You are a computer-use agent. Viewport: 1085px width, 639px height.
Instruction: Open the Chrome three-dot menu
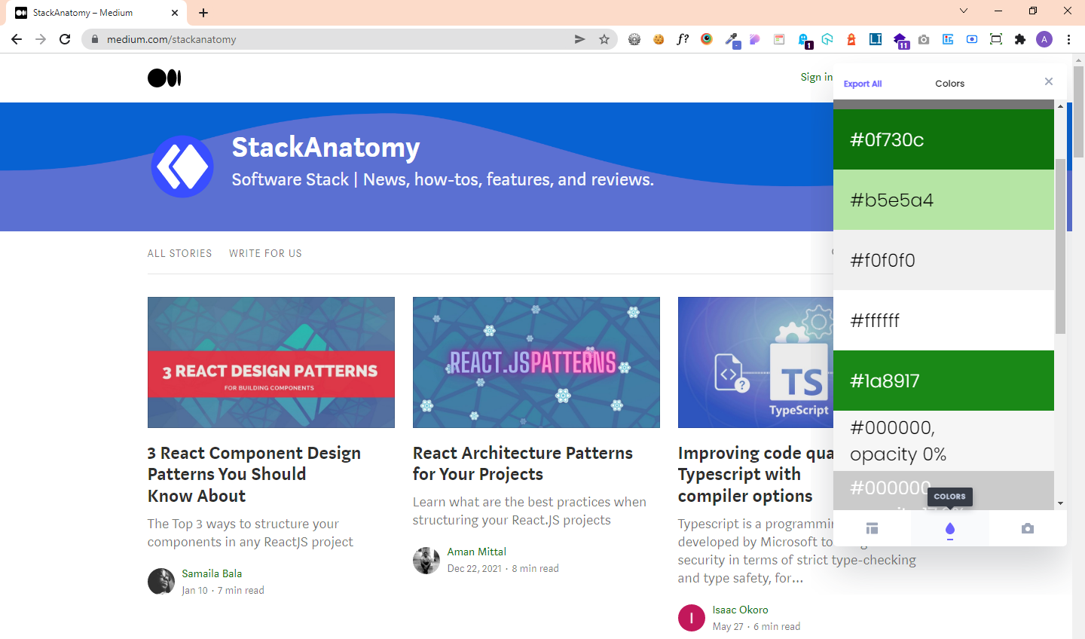coord(1068,39)
